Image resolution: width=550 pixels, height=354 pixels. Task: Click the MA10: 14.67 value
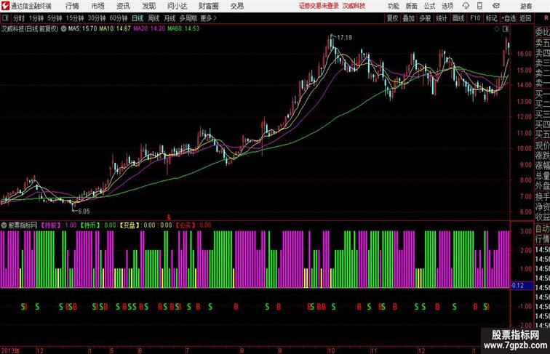(x=115, y=29)
